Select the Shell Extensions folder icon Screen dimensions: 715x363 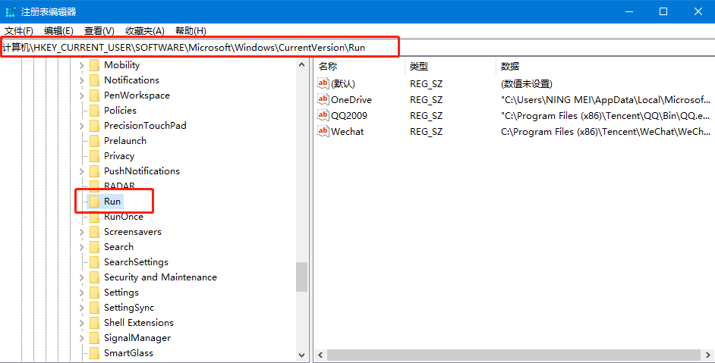tap(94, 323)
